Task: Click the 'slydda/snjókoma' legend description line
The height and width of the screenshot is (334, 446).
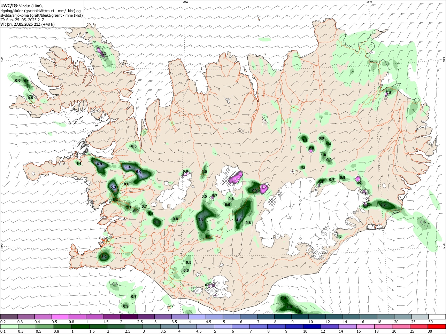Action: pos(41,16)
